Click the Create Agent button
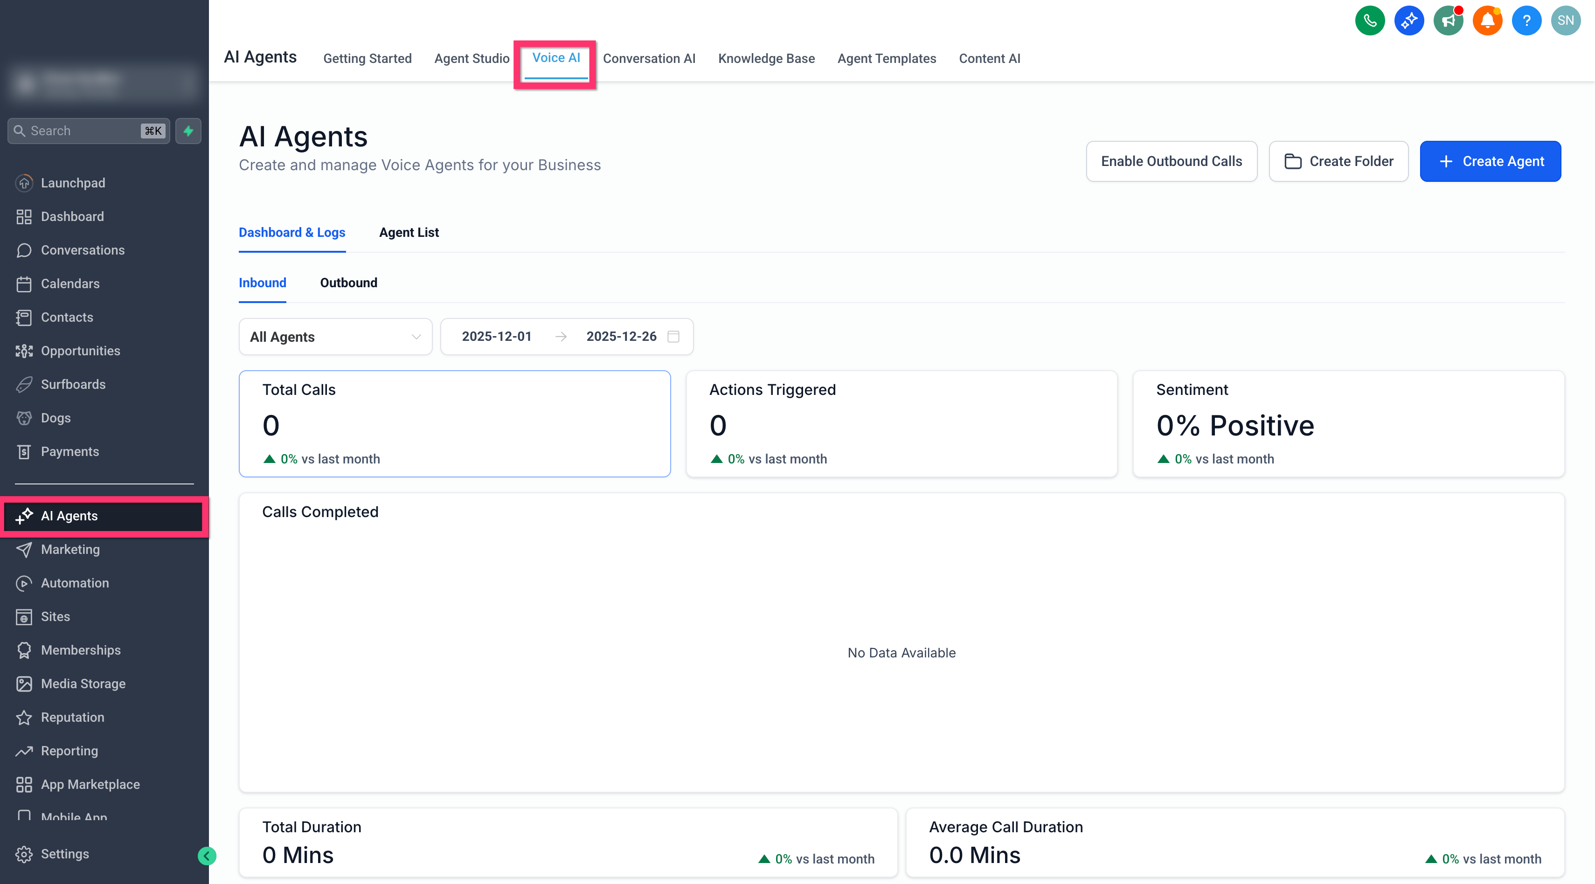 1491,162
